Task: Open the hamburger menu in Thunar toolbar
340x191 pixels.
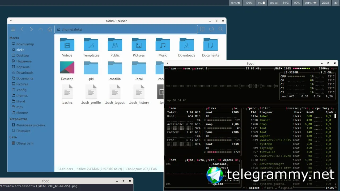Action: click(x=13, y=29)
